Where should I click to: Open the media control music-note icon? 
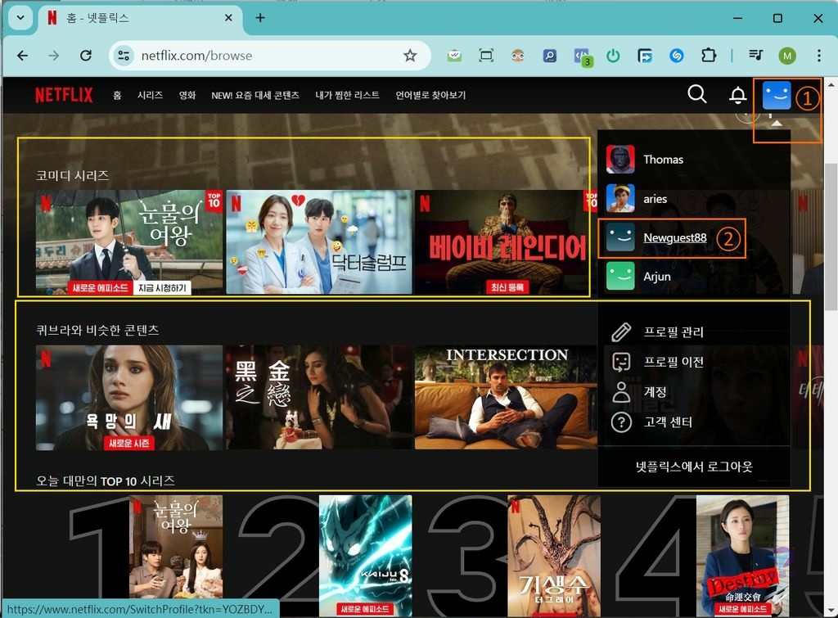755,55
